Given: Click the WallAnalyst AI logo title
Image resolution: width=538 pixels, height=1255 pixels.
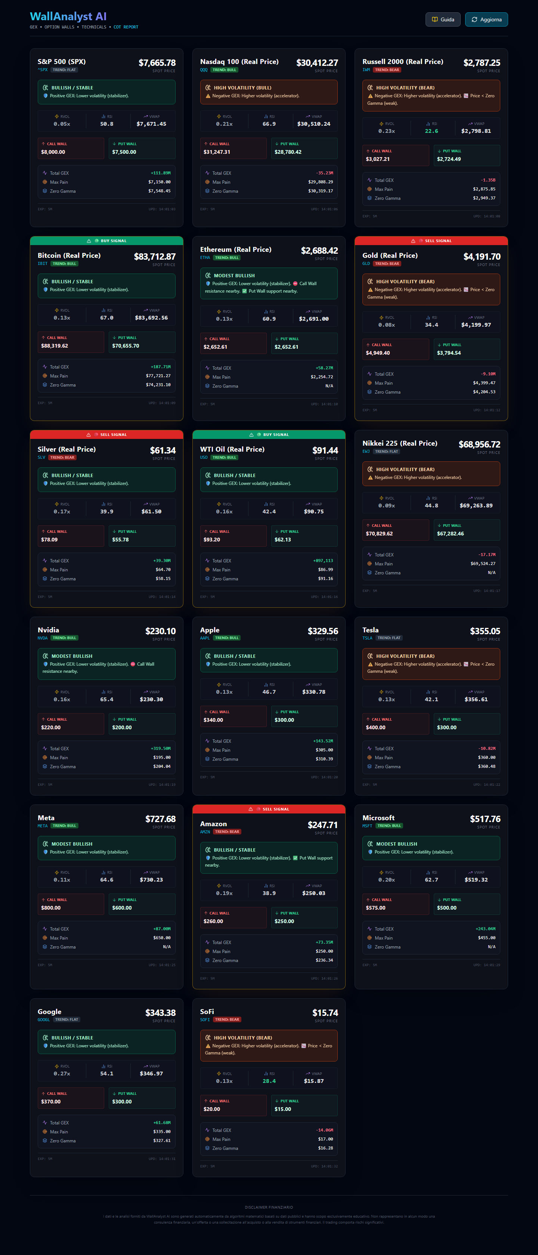Looking at the screenshot, I should tap(68, 16).
